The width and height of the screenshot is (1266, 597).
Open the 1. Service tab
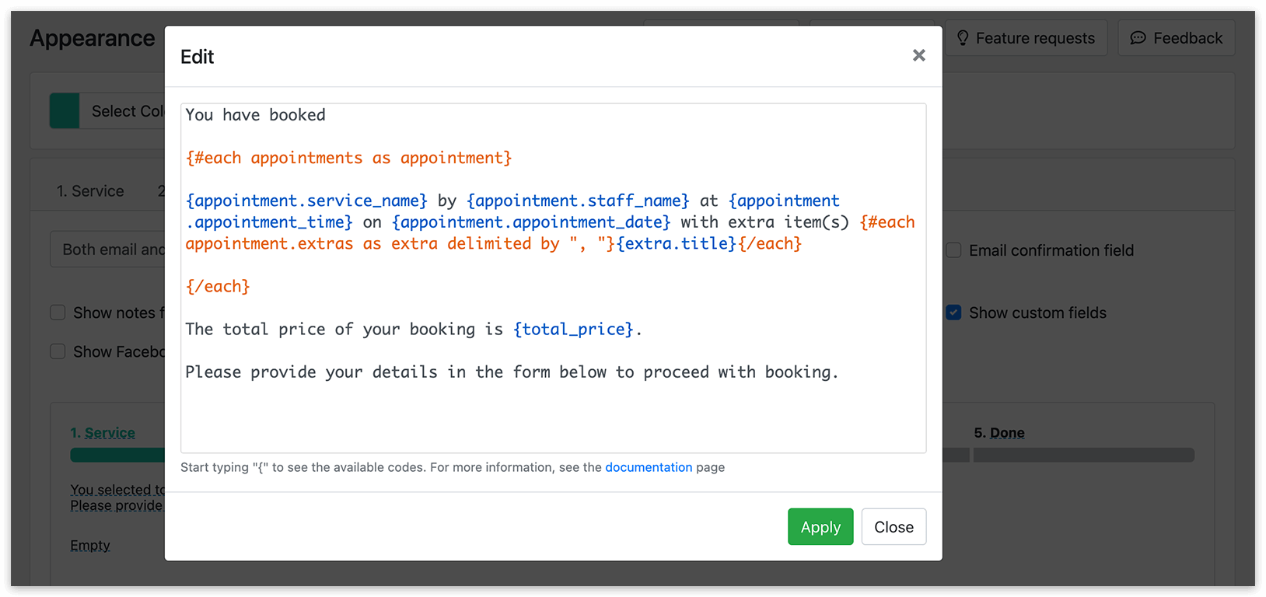click(90, 191)
